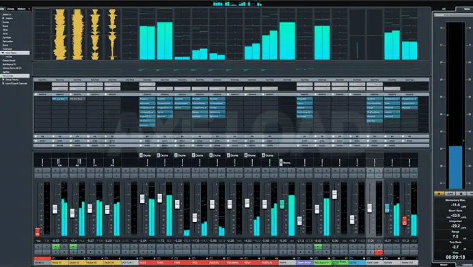Select the Classic Breed channel name label

point(305,262)
